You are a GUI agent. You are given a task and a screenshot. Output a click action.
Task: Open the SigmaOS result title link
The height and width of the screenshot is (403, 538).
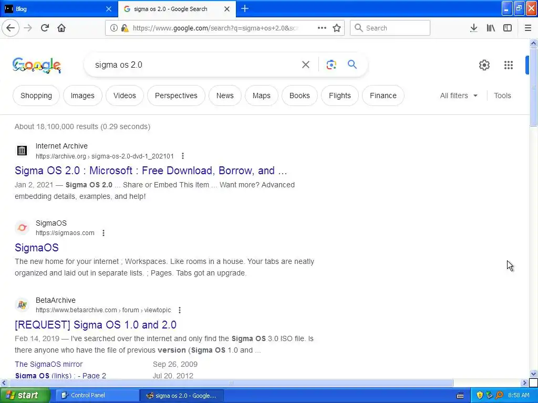[37, 248]
